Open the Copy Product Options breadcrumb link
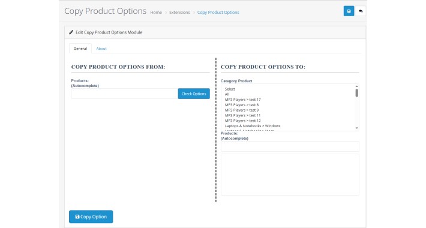Screen dimensions: 426x228 pos(218,12)
